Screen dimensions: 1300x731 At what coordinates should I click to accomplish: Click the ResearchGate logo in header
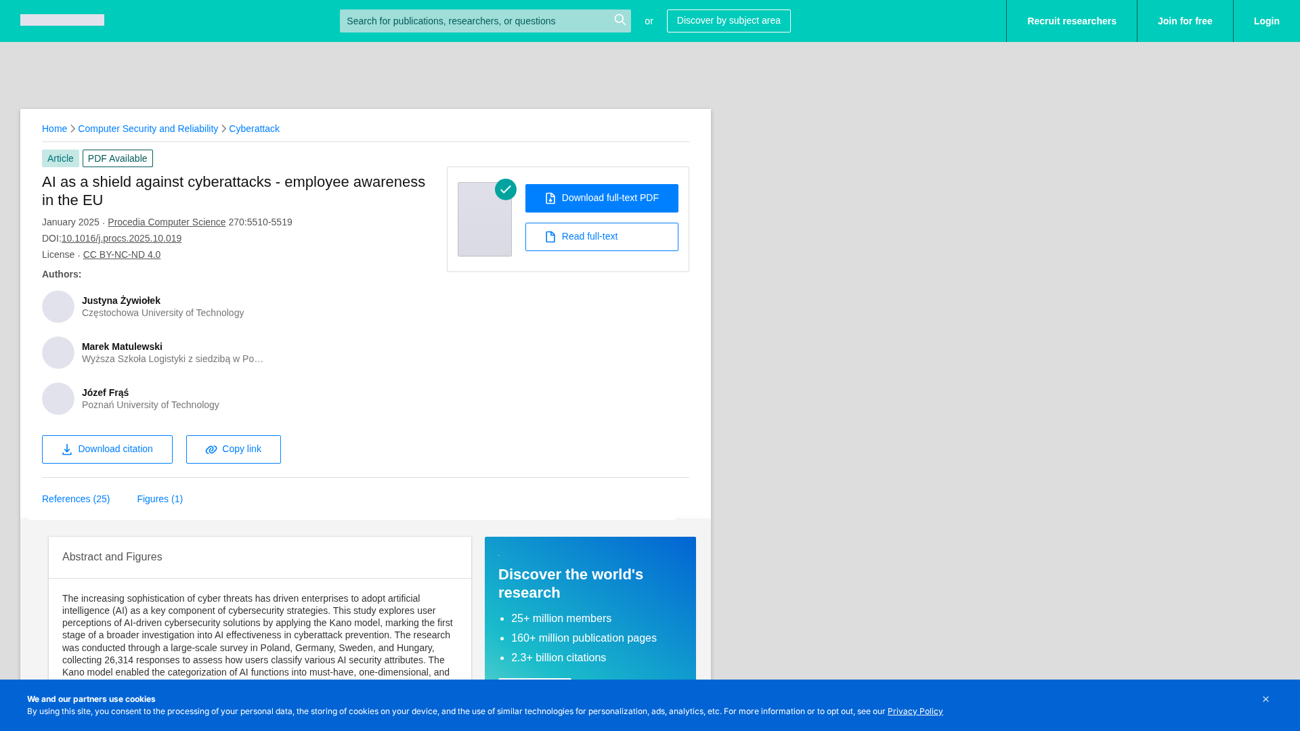click(x=62, y=20)
